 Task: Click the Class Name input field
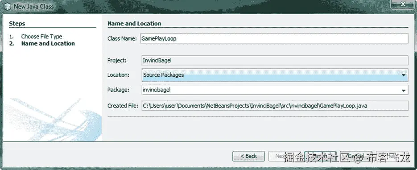click(274, 38)
